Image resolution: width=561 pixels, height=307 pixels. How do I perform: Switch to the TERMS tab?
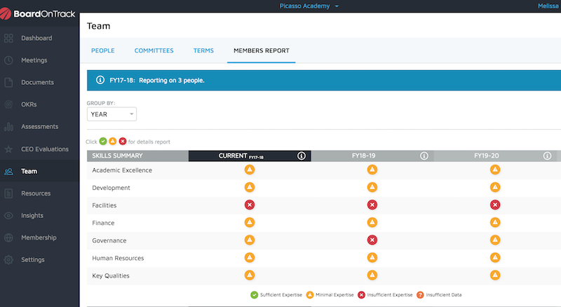[x=203, y=50]
